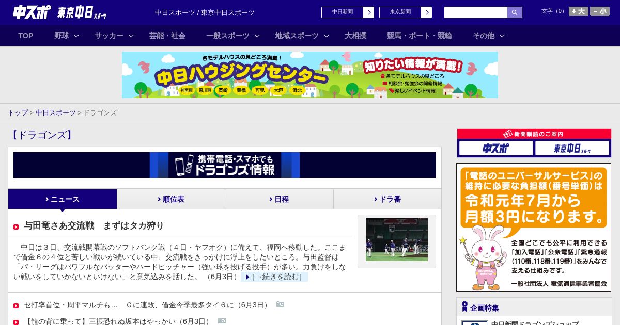Click the トップ breadcrumb link

click(x=18, y=112)
